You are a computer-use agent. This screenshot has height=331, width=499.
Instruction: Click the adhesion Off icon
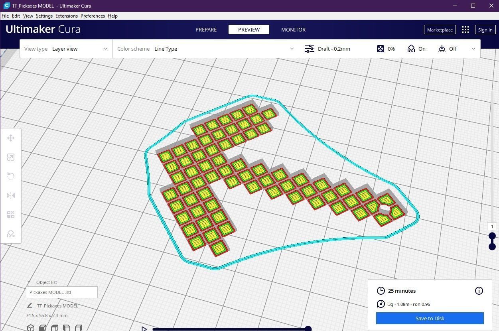pos(442,49)
